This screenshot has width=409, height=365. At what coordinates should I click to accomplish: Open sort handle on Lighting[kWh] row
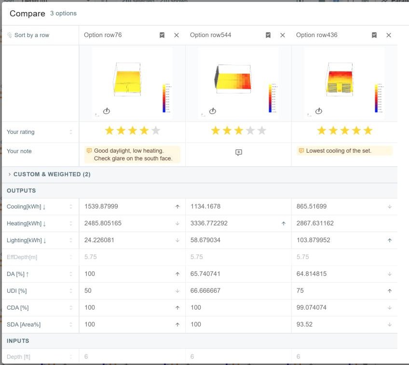[x=71, y=240]
